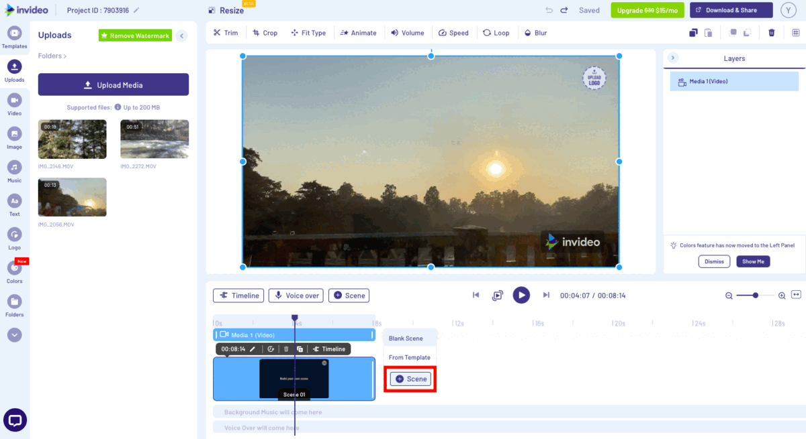Click the Animate option in the toolbar
Screen dimensions: 806x439
coord(358,32)
